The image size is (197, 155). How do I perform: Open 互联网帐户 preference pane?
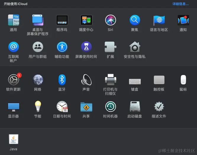click(13, 47)
